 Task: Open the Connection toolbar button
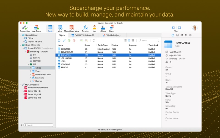click(24, 29)
